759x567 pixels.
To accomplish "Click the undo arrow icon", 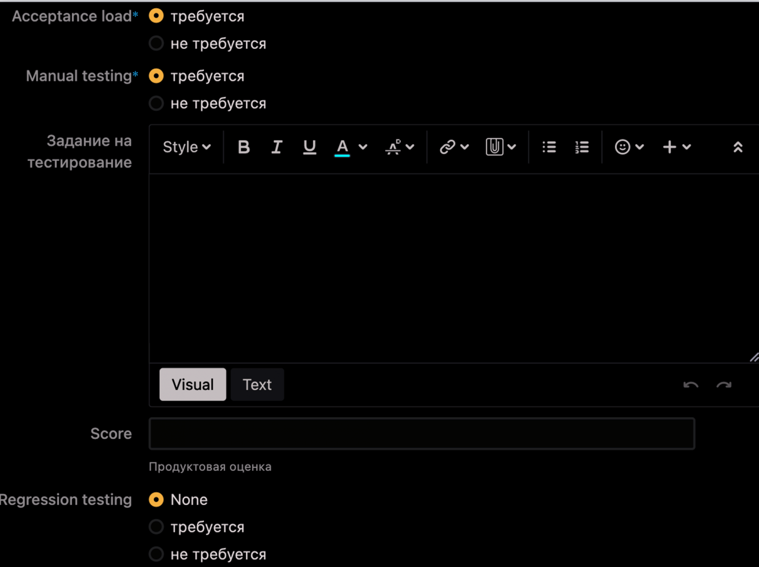I will (x=691, y=385).
